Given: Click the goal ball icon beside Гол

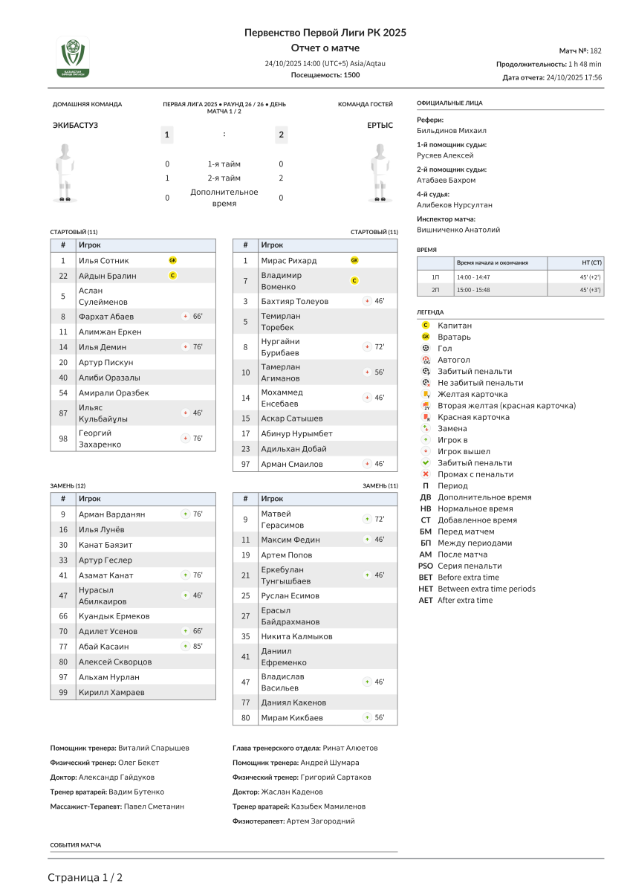Looking at the screenshot, I should (426, 348).
